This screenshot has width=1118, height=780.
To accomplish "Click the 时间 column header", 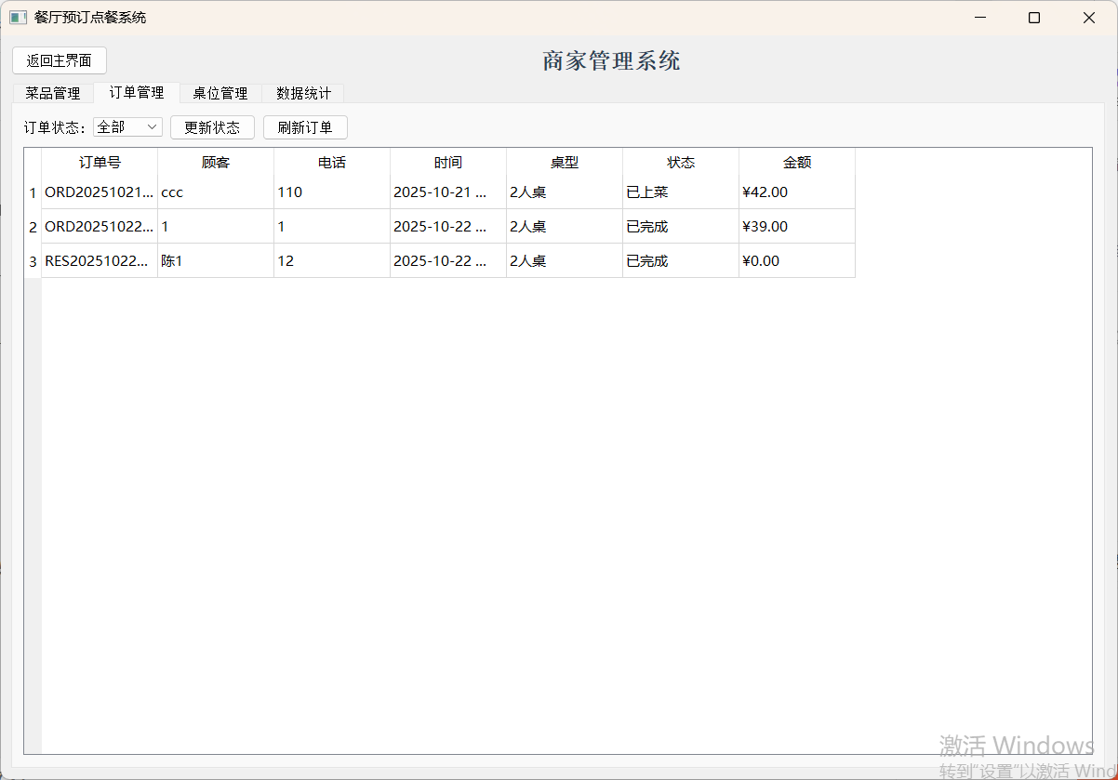I will click(448, 162).
